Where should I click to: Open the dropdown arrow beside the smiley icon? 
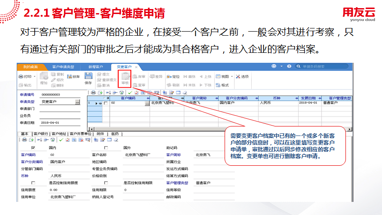click(281, 66)
